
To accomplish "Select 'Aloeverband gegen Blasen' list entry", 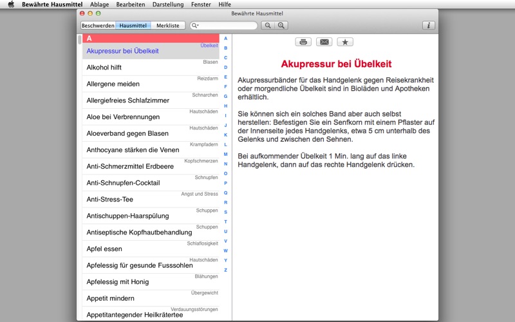I will click(x=151, y=133).
